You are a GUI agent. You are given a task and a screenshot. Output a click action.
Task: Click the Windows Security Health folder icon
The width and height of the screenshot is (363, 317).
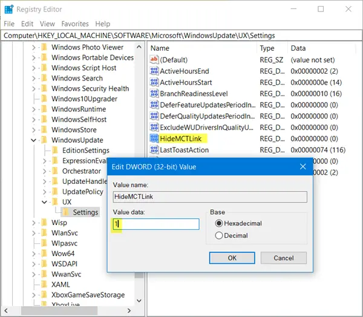[x=44, y=88]
